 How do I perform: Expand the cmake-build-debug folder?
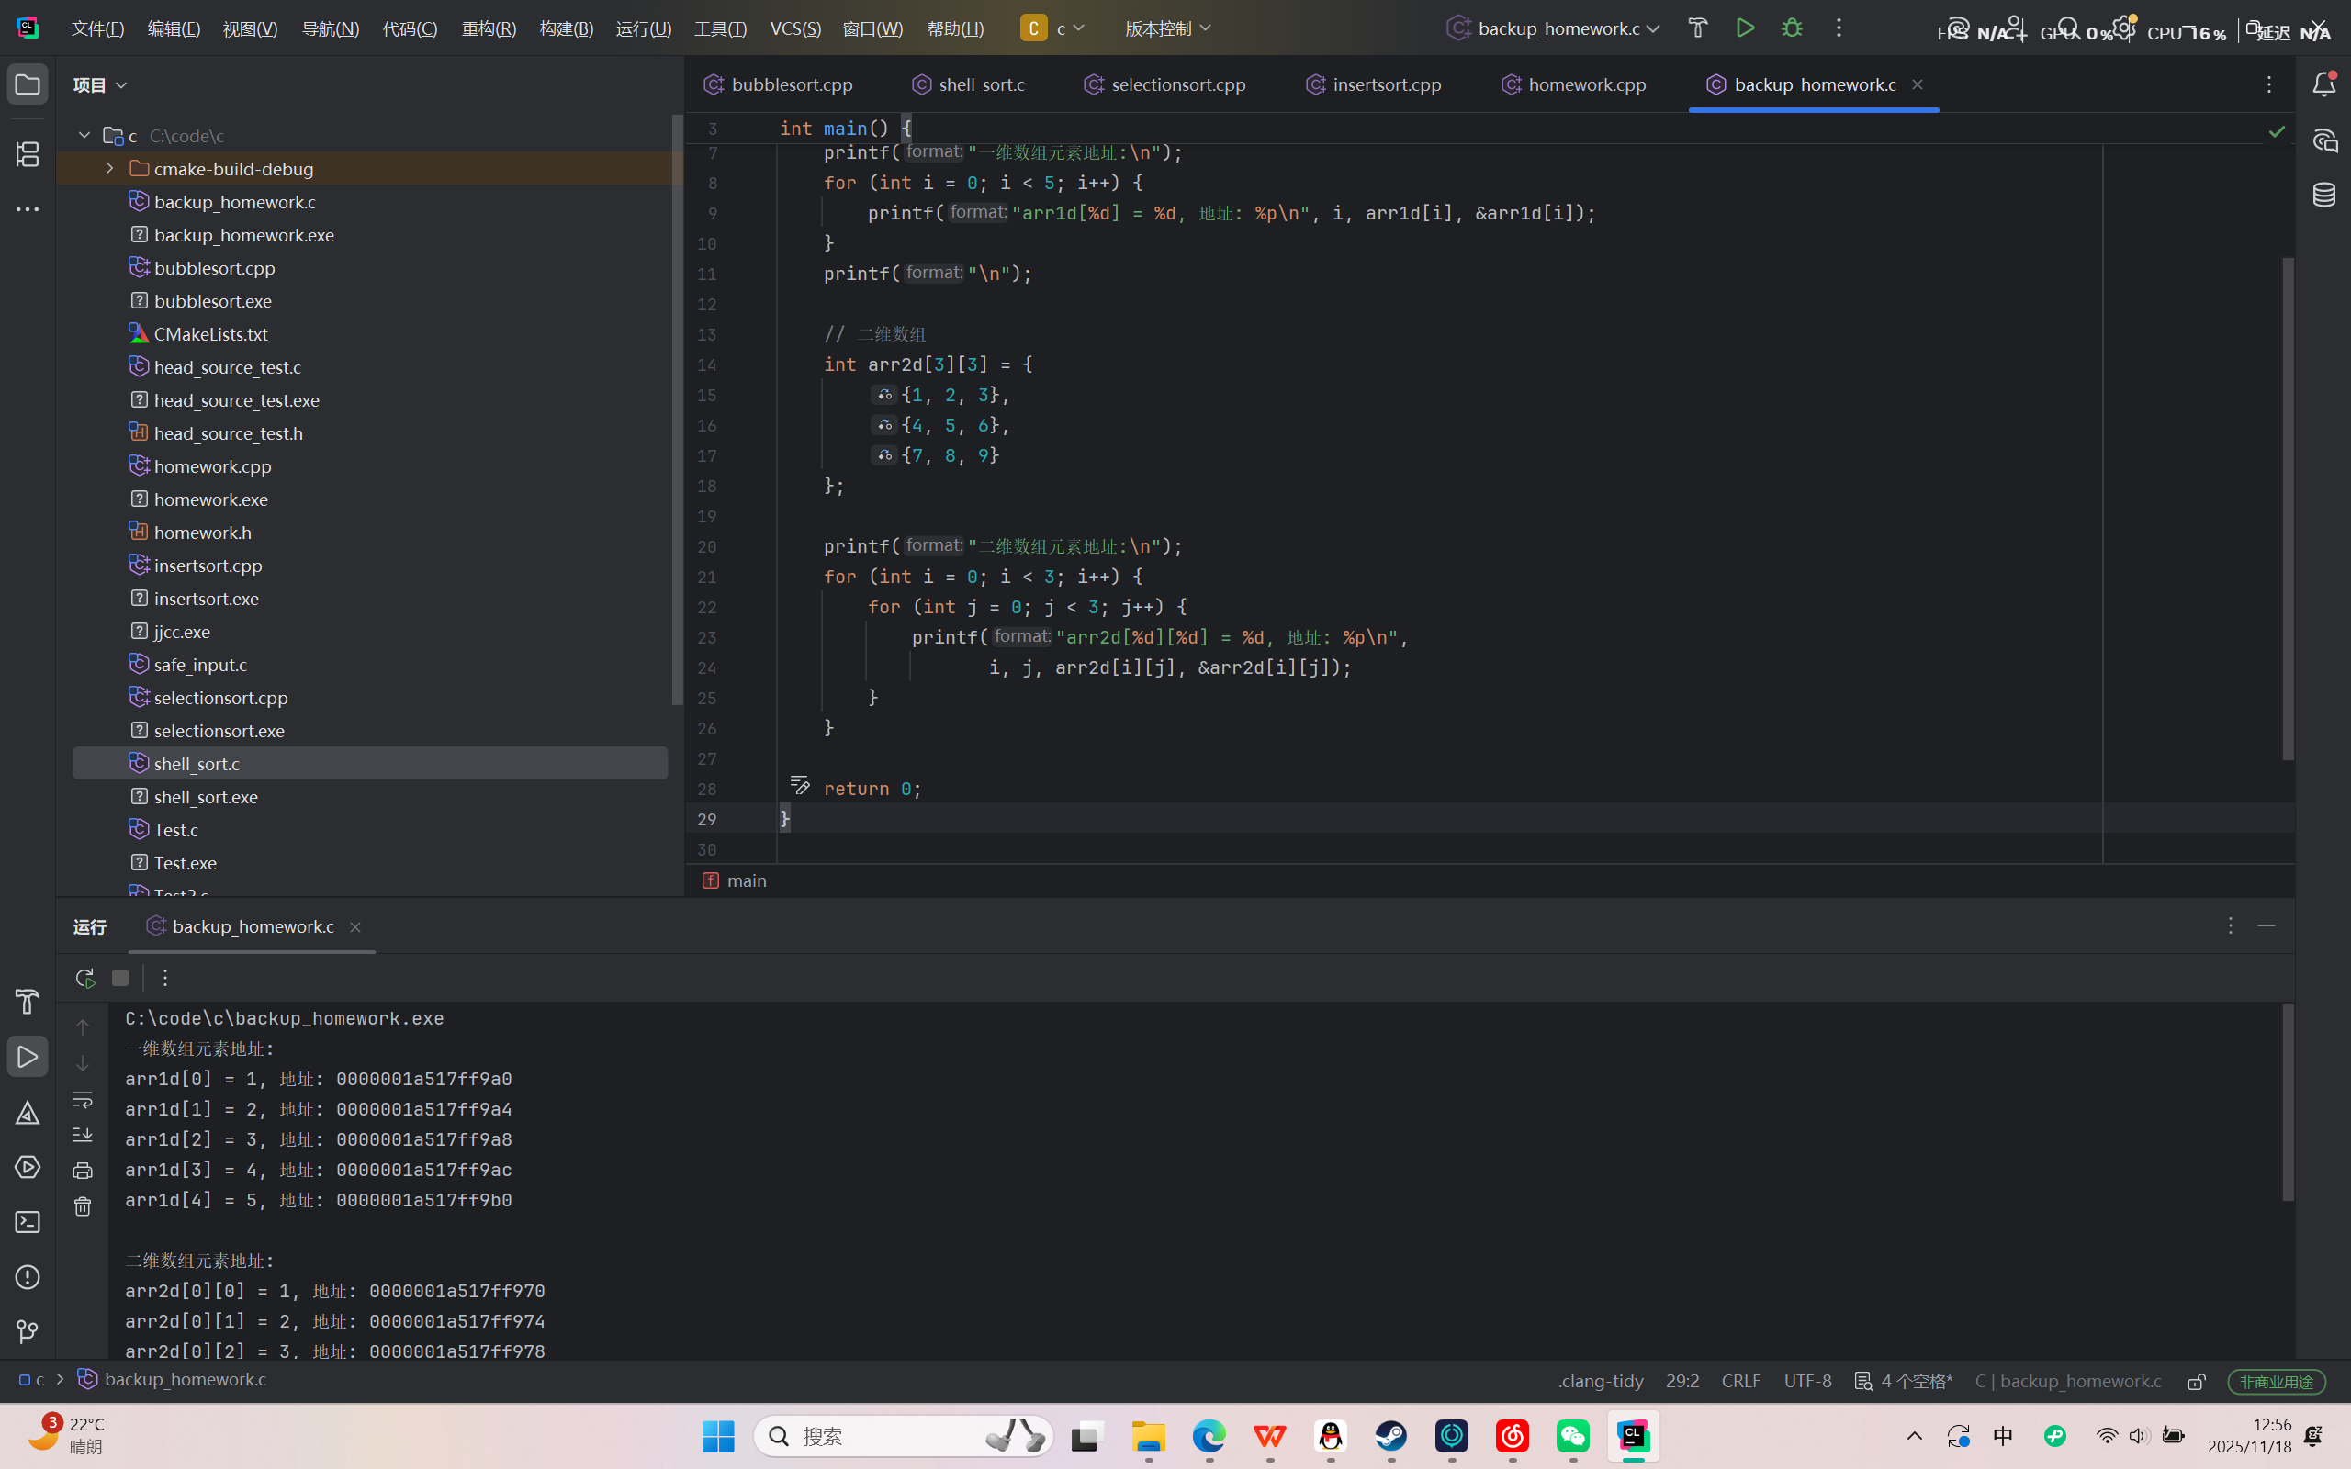[110, 169]
